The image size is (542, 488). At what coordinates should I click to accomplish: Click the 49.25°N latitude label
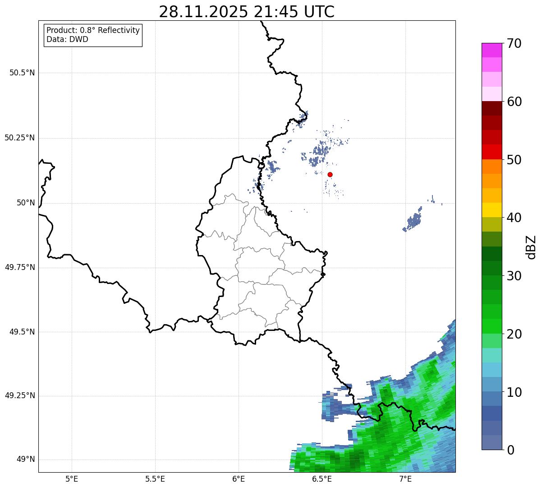(19, 395)
